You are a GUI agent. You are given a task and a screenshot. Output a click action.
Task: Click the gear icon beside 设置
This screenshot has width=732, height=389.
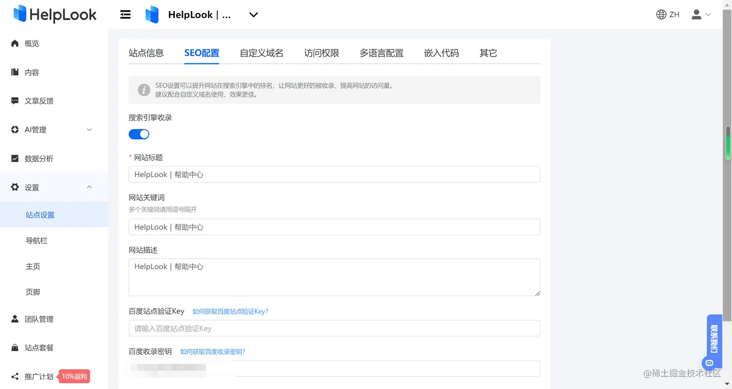point(15,187)
